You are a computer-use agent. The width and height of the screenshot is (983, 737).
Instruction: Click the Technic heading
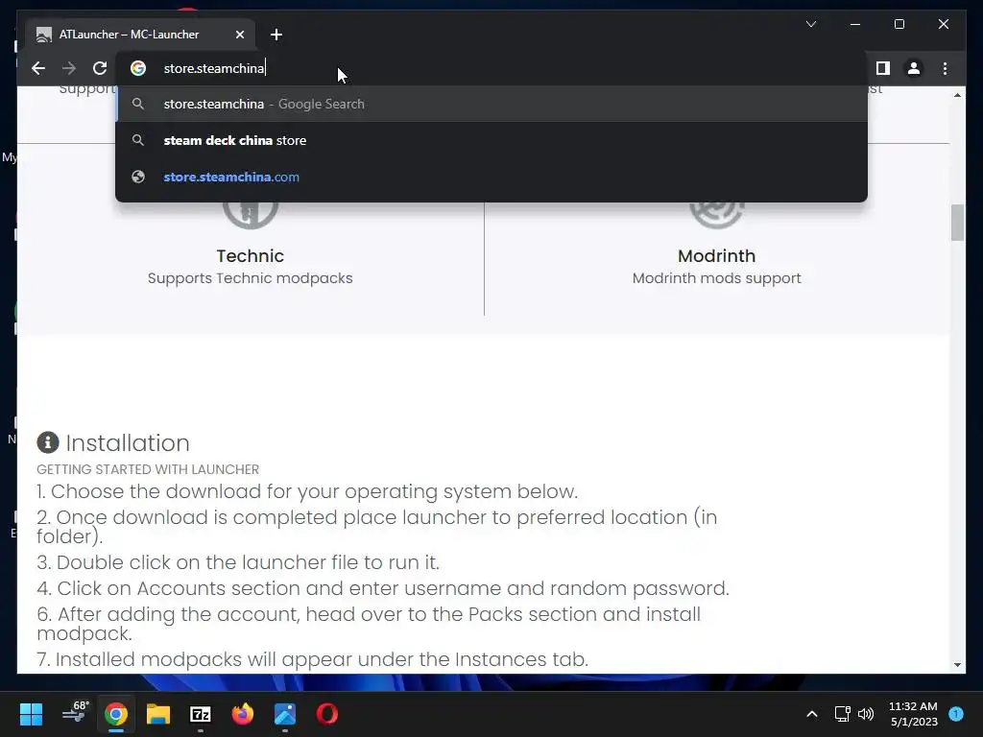(251, 255)
